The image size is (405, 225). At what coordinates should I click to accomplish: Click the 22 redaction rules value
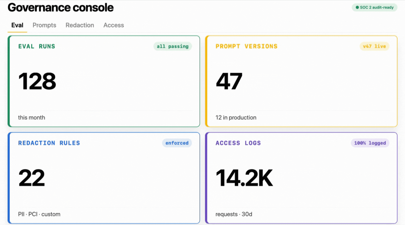32,178
